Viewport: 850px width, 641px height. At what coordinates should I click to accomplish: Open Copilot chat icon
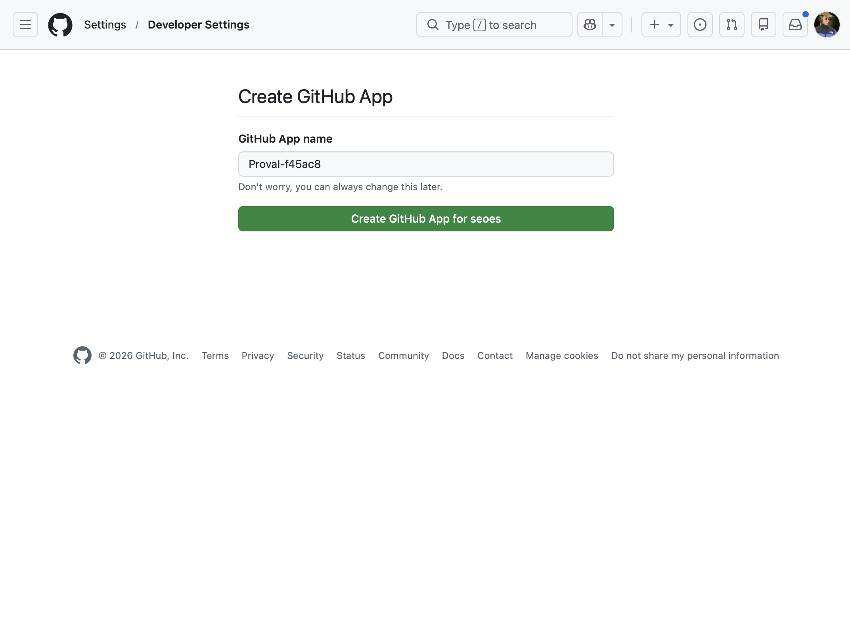pos(590,25)
